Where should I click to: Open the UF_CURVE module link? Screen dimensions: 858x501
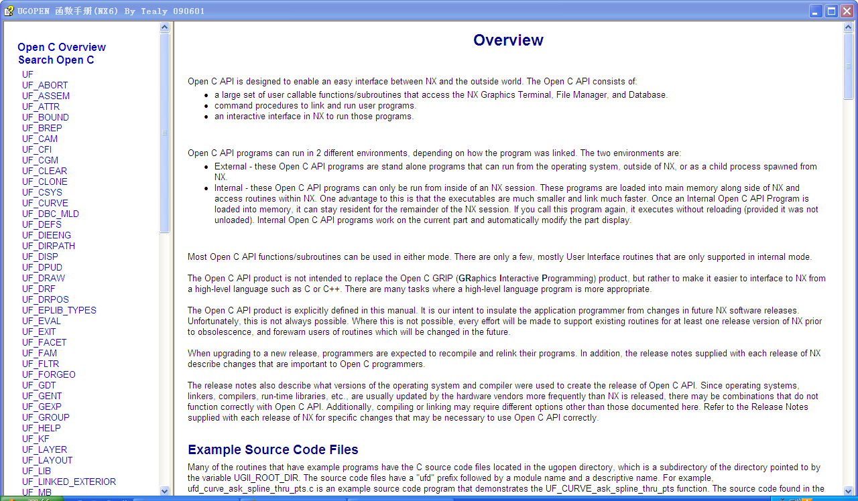click(45, 203)
